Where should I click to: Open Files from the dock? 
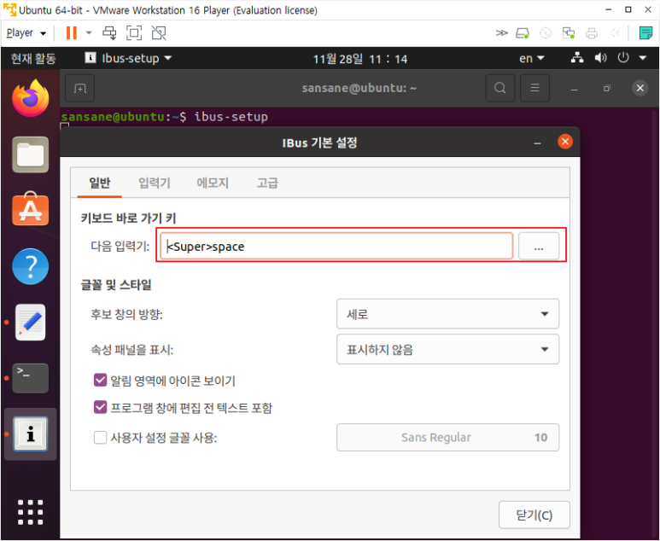pyautogui.click(x=30, y=154)
